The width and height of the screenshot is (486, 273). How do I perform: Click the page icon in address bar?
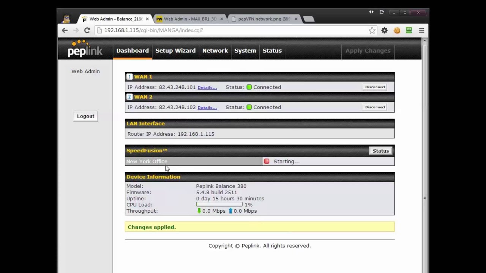(99, 30)
